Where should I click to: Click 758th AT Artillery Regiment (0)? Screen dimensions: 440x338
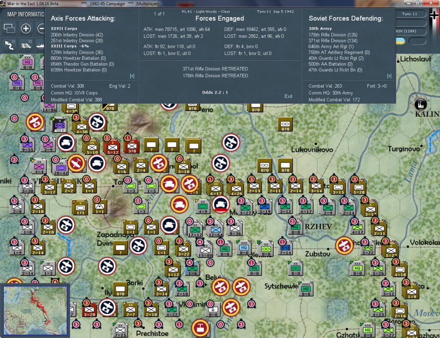[x=339, y=52]
